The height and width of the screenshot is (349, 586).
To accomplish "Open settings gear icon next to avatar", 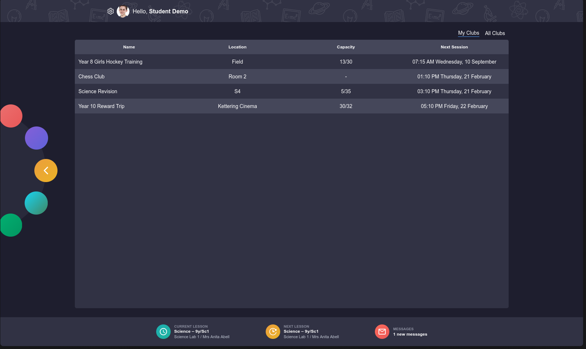I will click(111, 11).
